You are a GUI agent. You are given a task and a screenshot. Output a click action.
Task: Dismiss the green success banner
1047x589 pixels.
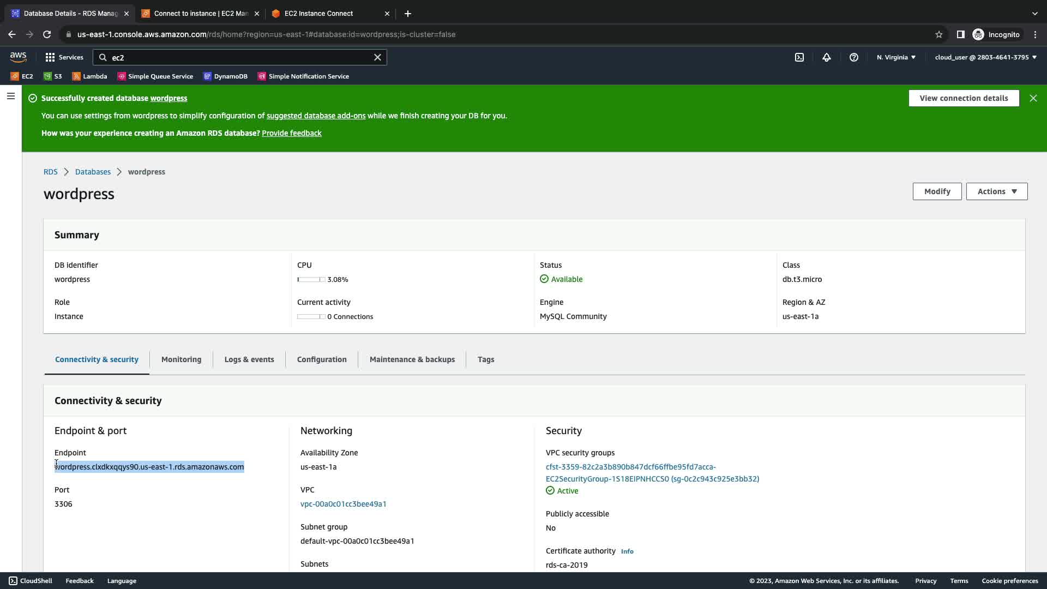coord(1033,98)
